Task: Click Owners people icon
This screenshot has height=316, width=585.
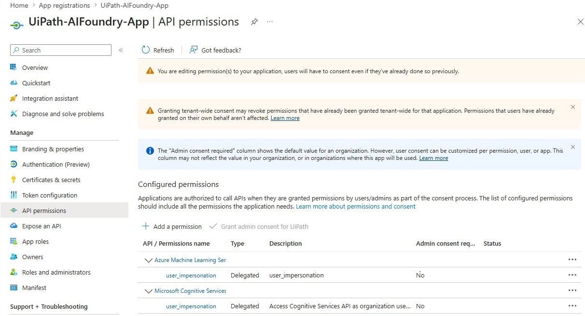Action: [14, 257]
